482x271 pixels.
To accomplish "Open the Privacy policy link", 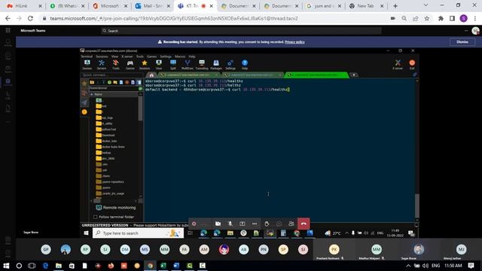I will tap(294, 42).
